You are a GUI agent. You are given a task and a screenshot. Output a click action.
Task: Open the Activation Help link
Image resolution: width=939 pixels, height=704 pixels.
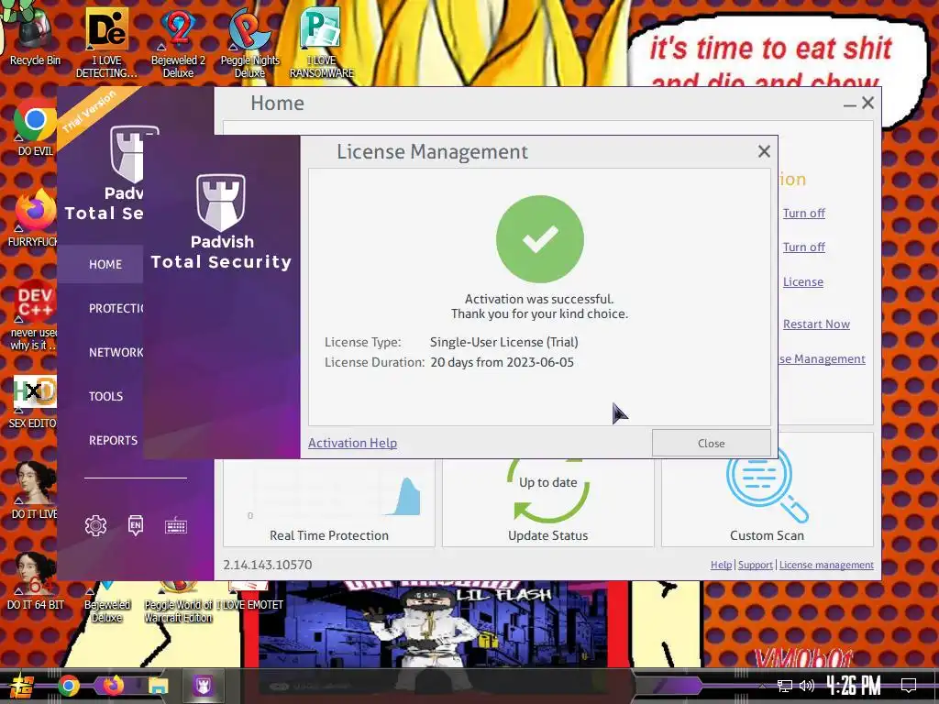coord(352,443)
